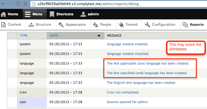
Task: Click the date of English language row
Action: 66,83
